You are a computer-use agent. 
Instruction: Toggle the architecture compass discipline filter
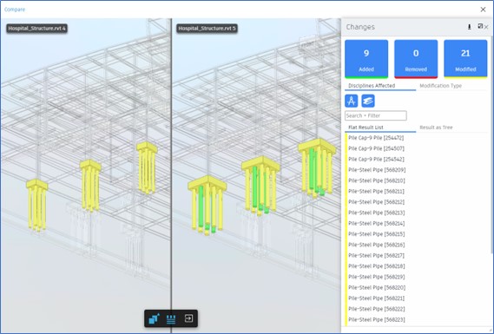352,101
